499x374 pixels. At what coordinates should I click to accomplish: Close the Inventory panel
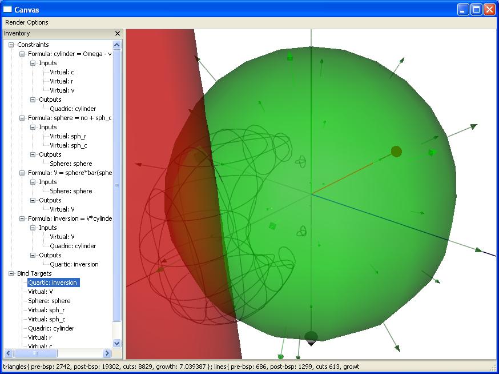(x=118, y=34)
